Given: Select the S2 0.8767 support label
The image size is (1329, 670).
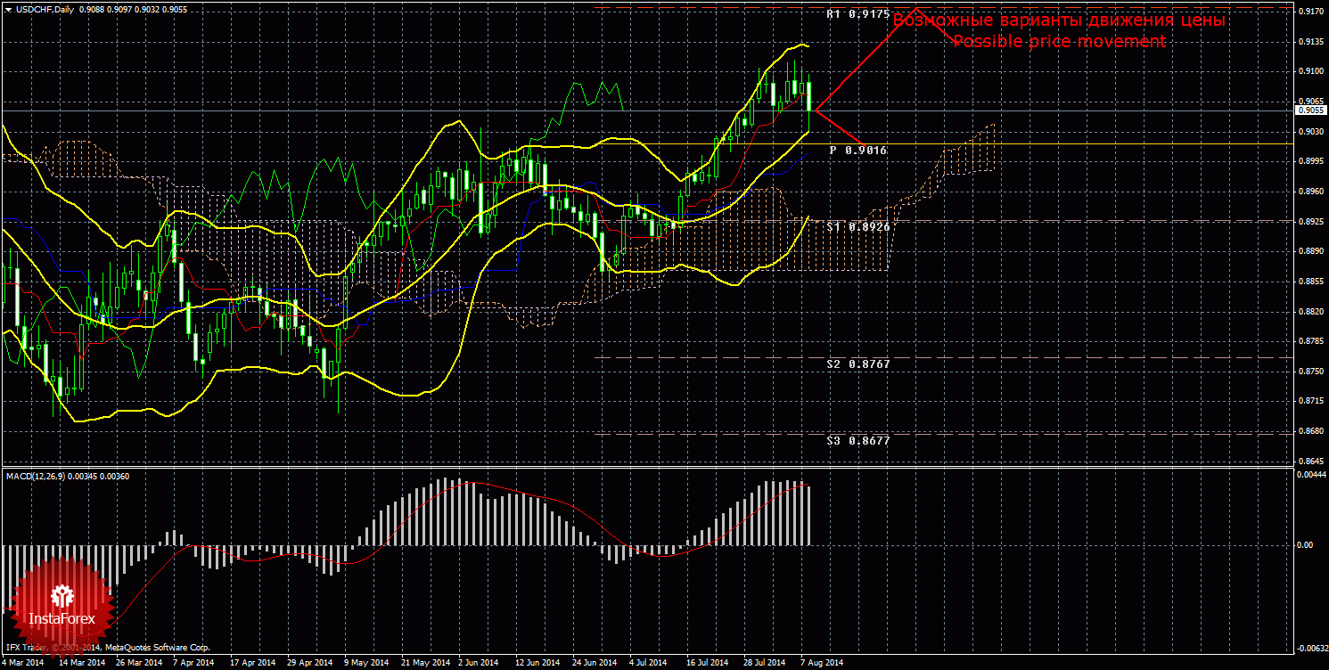Looking at the screenshot, I should coord(858,364).
